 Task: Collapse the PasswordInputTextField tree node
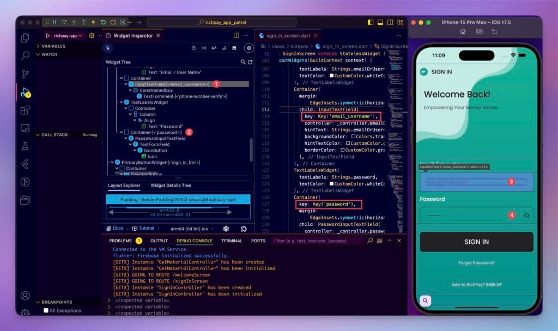[126, 138]
